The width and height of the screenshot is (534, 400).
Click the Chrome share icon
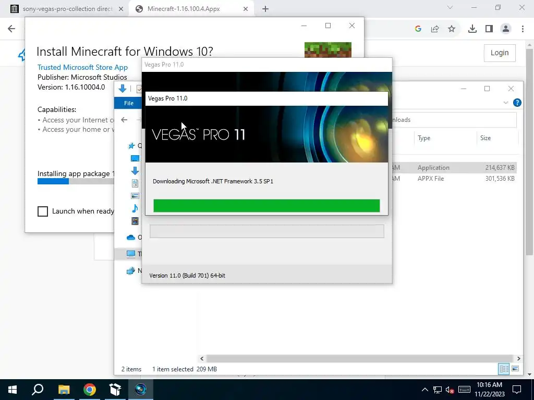[x=435, y=29]
